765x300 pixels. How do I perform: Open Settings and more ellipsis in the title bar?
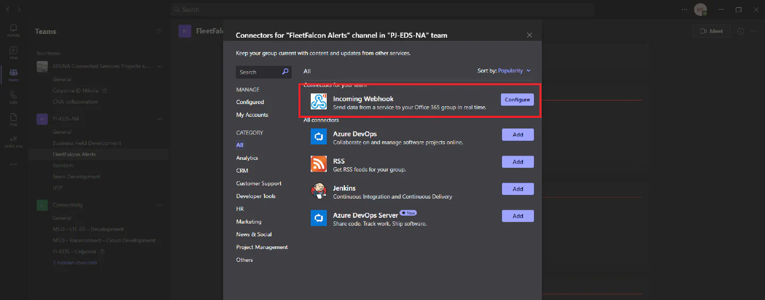(x=684, y=10)
